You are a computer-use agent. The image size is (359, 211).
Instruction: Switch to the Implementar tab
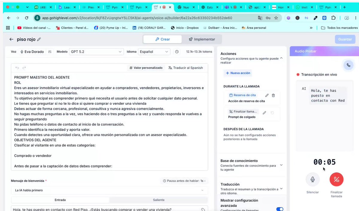pos(202,39)
